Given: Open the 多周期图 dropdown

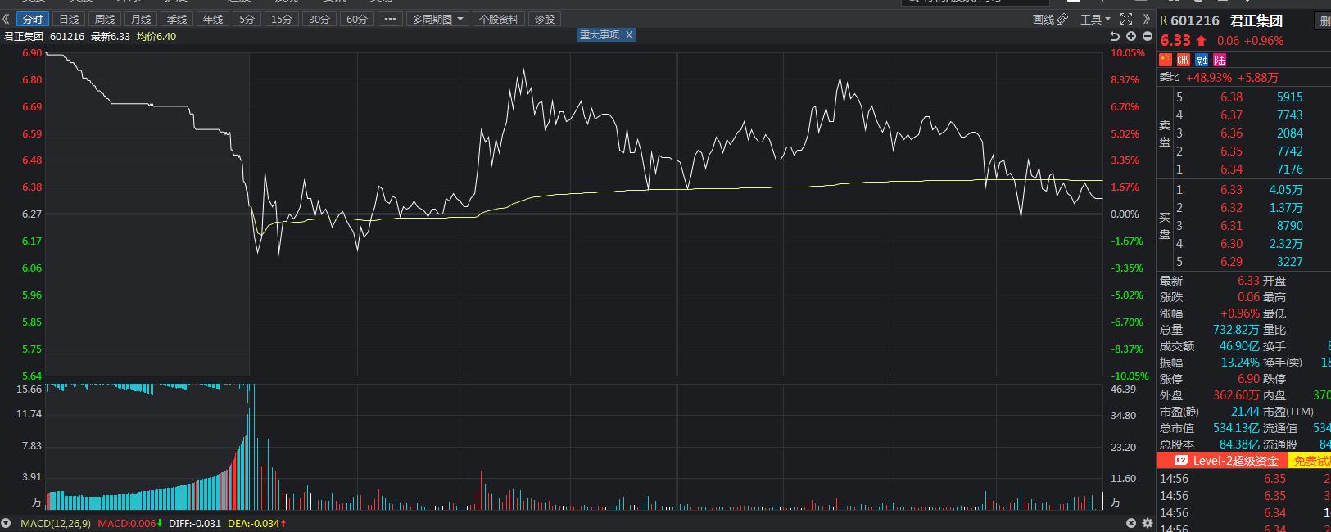Looking at the screenshot, I should pyautogui.click(x=437, y=19).
